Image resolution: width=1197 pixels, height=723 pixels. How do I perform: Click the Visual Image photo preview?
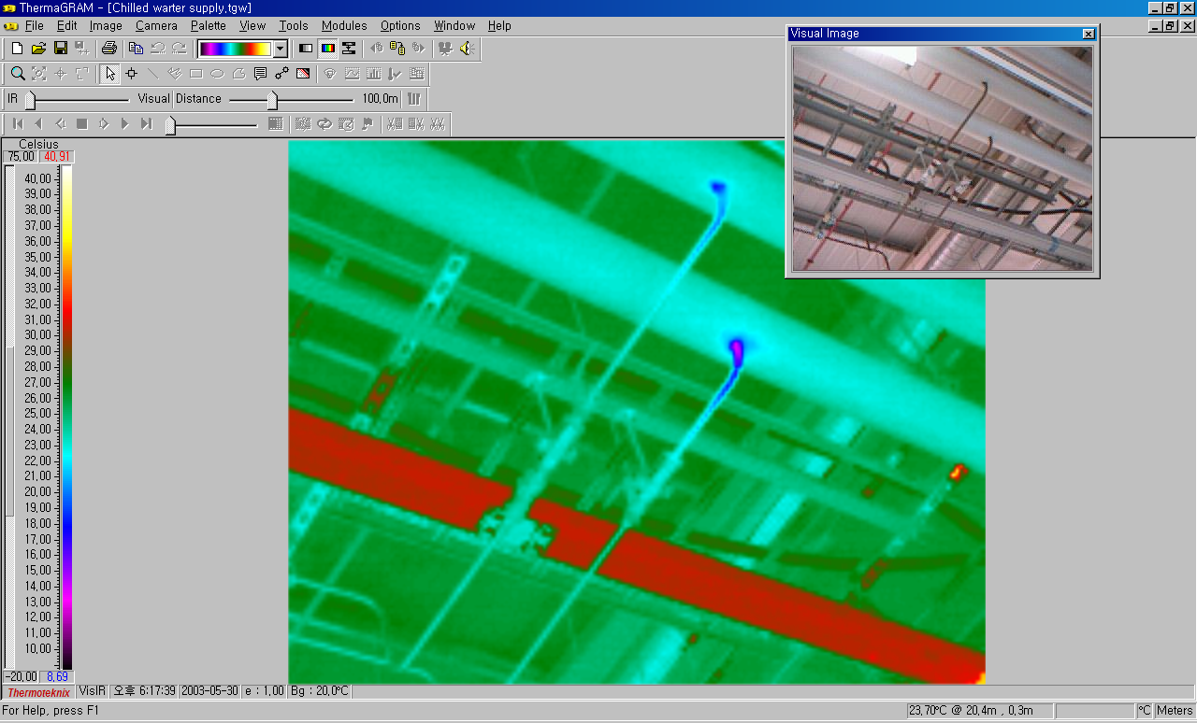(943, 159)
